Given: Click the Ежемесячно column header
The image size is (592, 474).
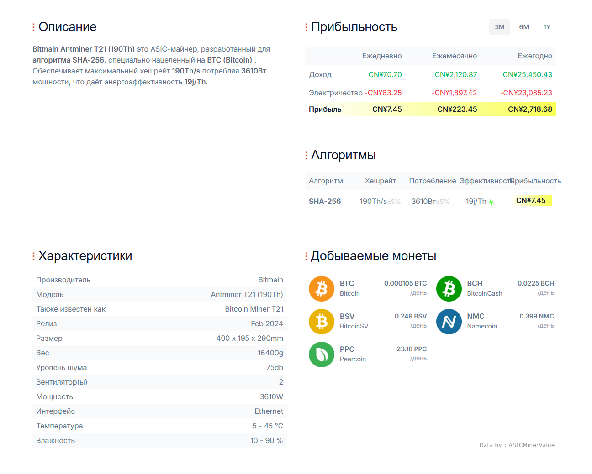Looking at the screenshot, I should click(455, 56).
